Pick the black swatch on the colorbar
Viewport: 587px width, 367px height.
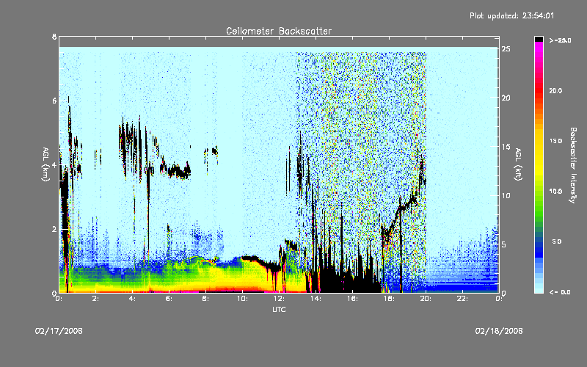point(539,39)
